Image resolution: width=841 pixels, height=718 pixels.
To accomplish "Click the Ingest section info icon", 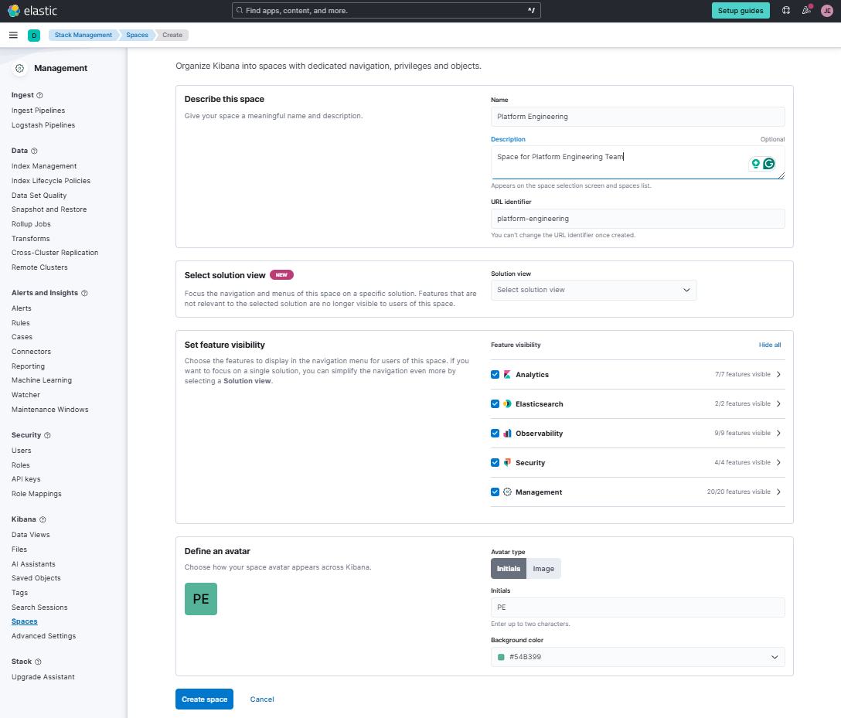I will [x=39, y=95].
